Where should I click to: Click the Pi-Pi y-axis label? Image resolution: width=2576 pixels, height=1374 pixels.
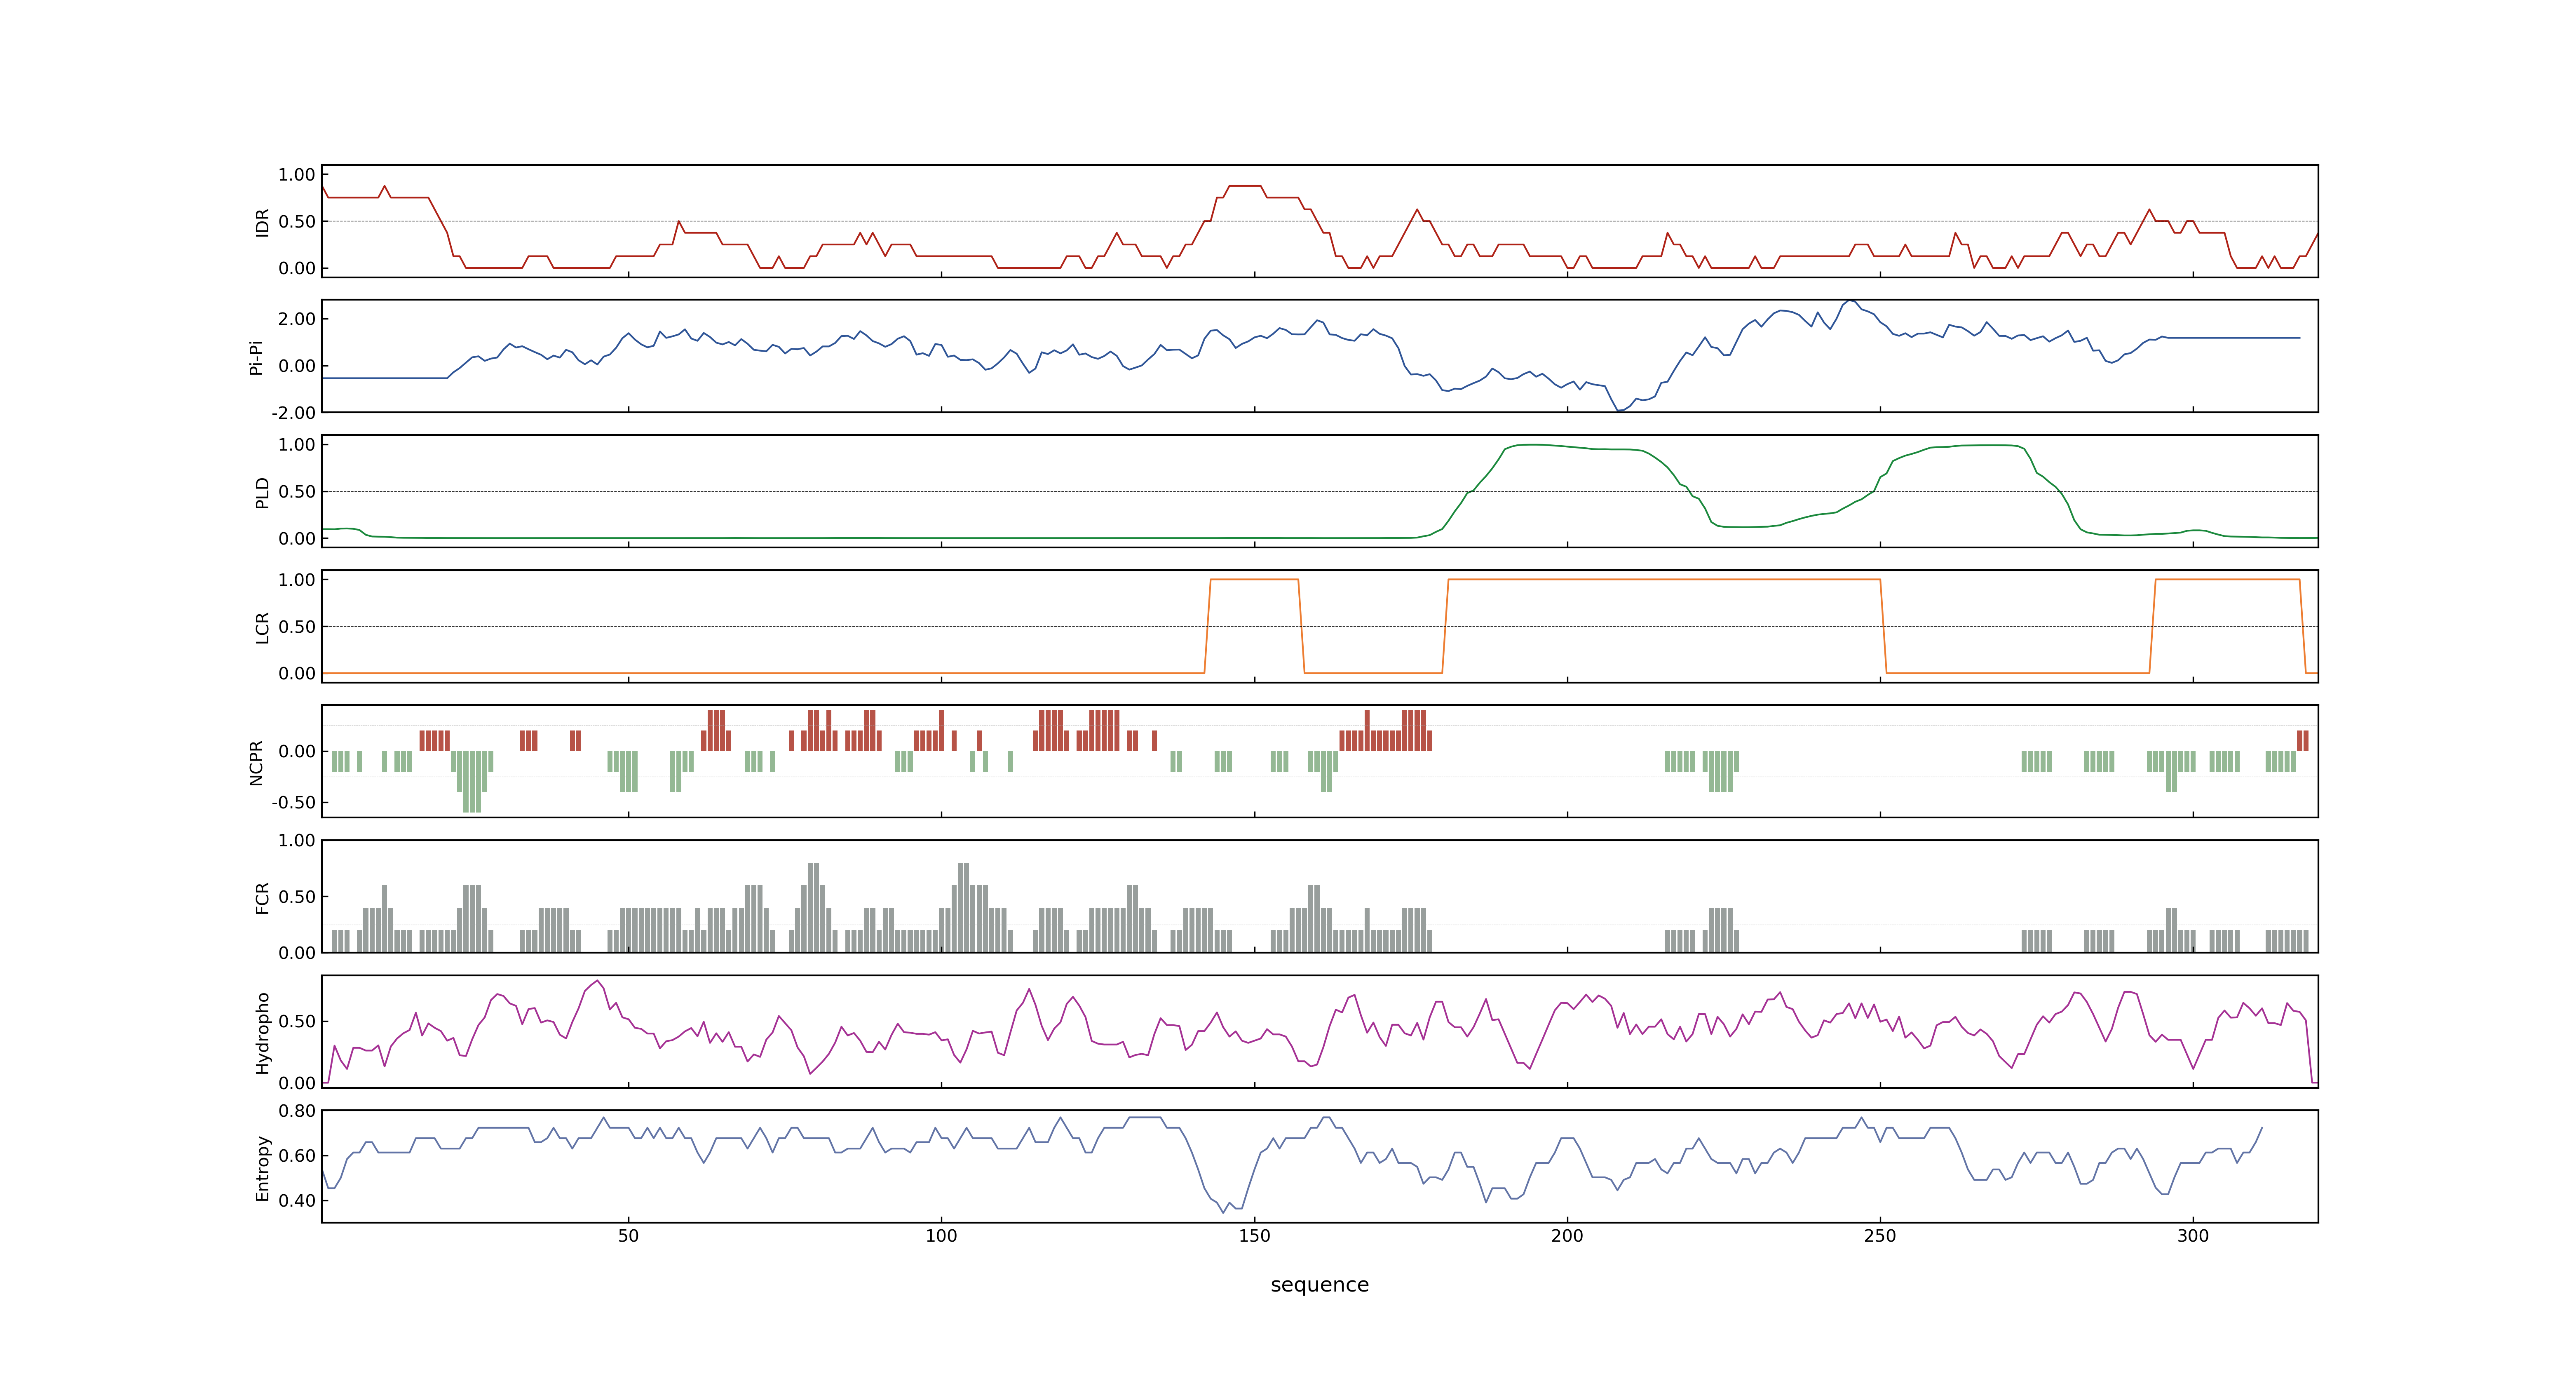[x=256, y=357]
